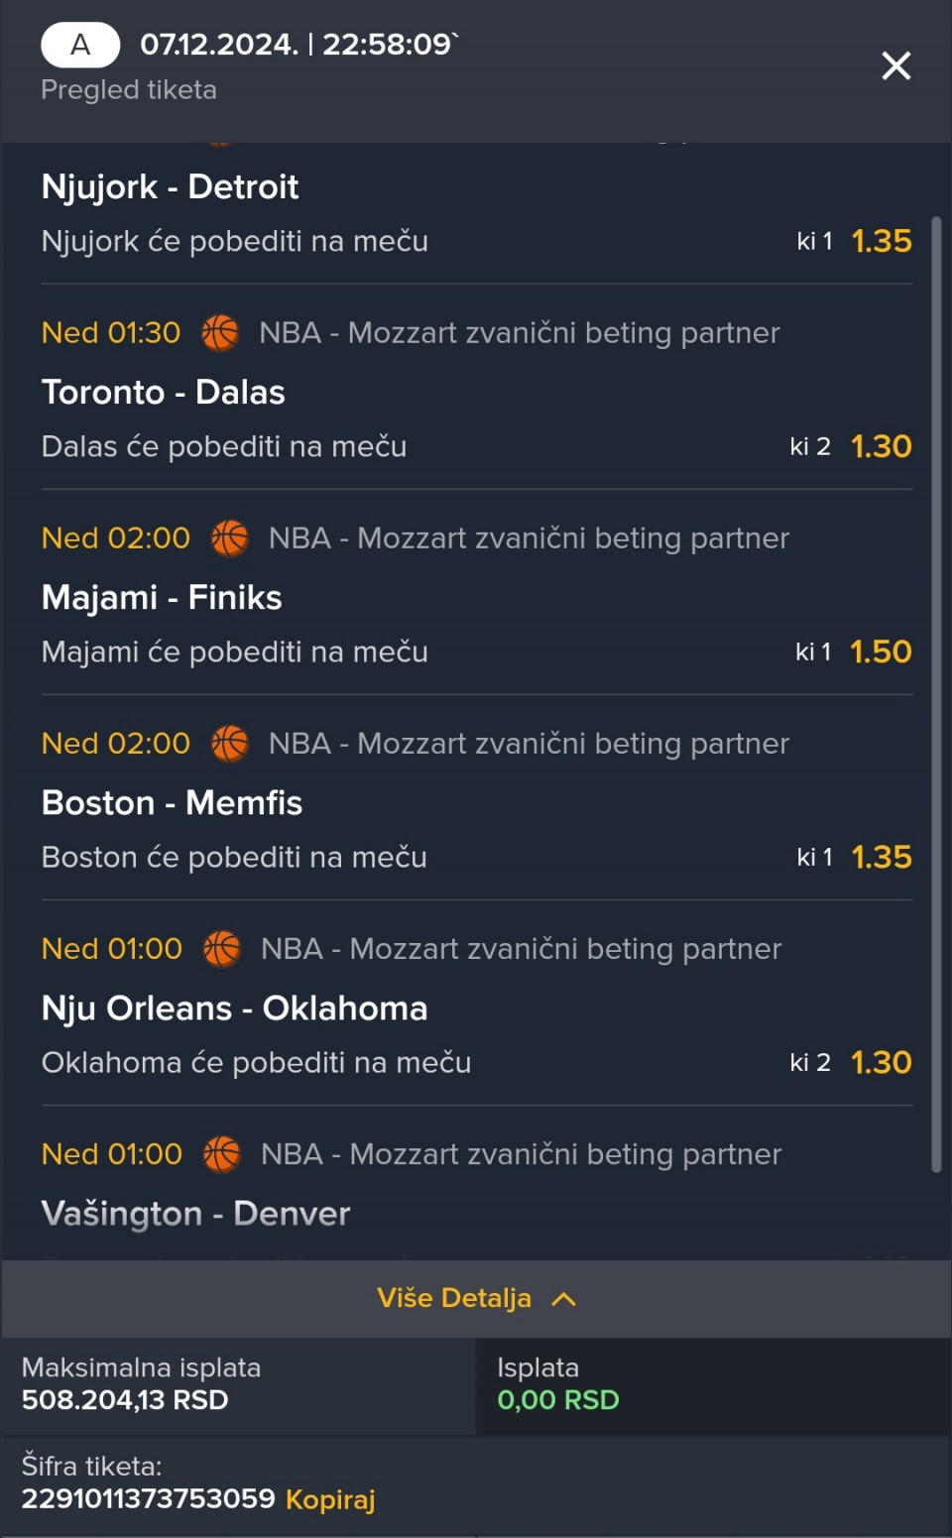Copy ticket code with Kopiraj
952x1538 pixels.
(x=330, y=1498)
